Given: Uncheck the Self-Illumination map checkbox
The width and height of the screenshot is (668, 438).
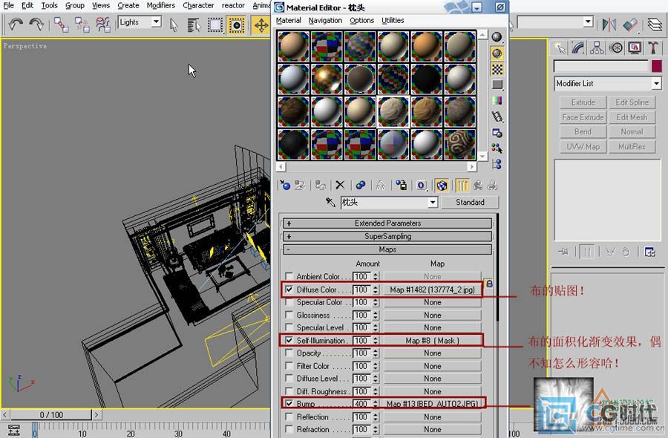Looking at the screenshot, I should point(289,341).
